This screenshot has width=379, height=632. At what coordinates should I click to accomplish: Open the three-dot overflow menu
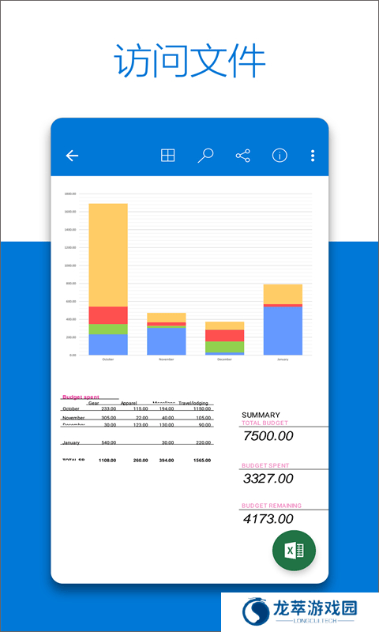(x=313, y=156)
